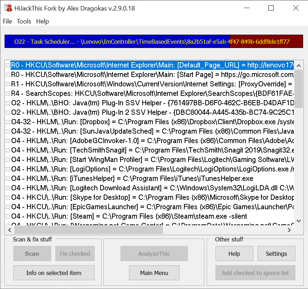
Task: Minimize the HiJackThis window
Action: (x=247, y=8)
